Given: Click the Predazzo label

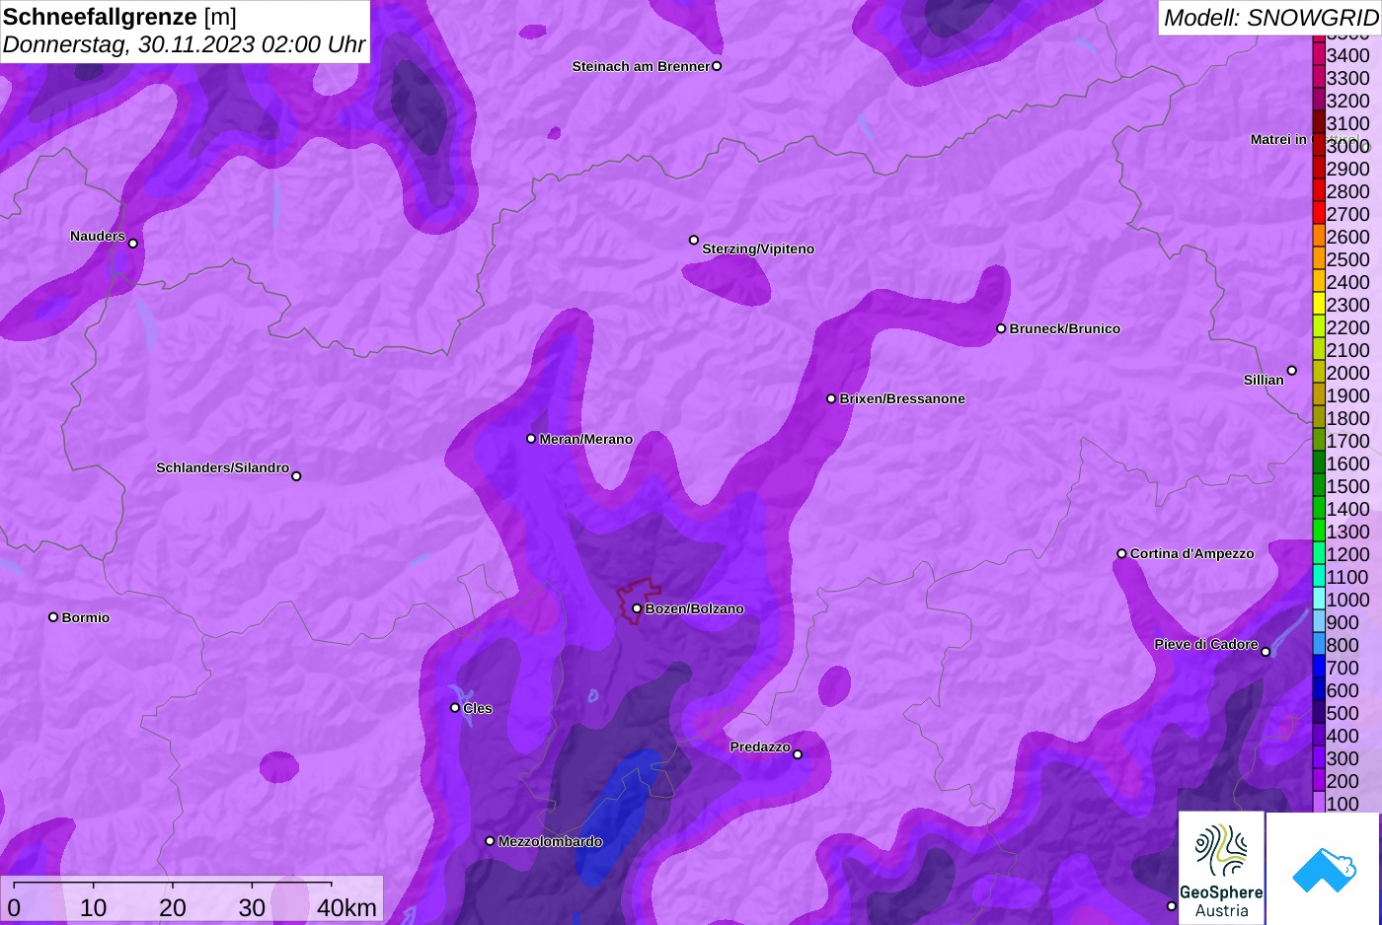Looking at the screenshot, I should point(760,747).
